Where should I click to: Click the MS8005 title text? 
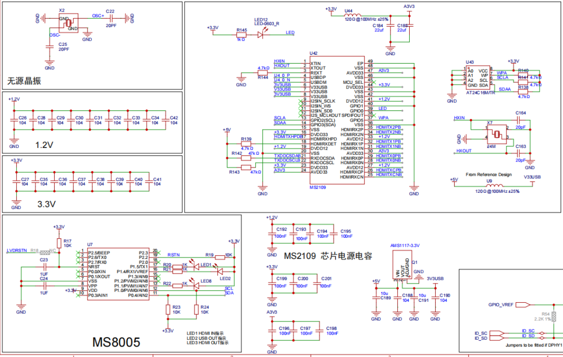[x=116, y=342]
